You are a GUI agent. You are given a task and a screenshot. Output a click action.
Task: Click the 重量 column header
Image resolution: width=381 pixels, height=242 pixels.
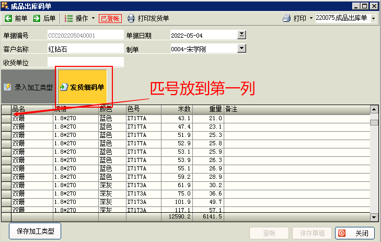coord(208,109)
